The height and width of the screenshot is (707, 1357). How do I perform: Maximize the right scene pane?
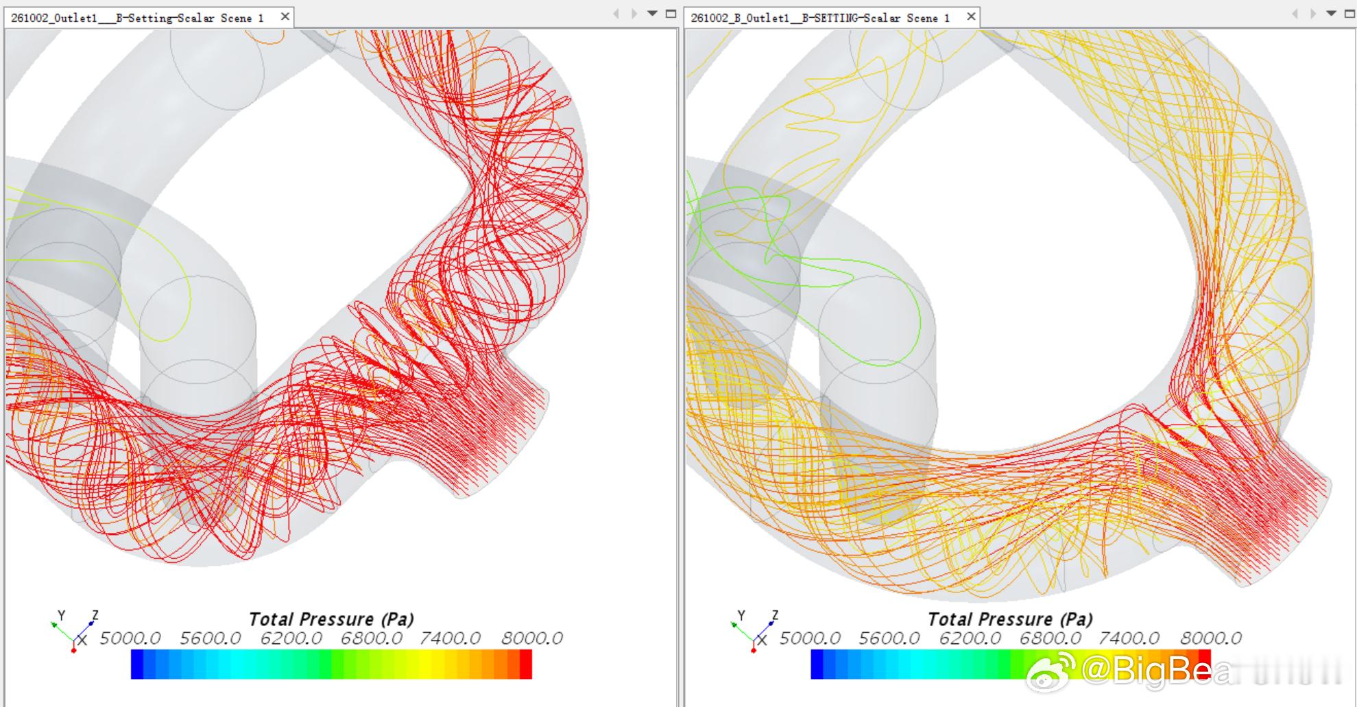click(x=1349, y=14)
